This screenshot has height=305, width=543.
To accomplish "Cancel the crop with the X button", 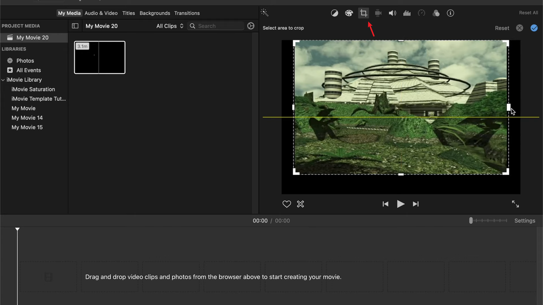I will pos(519,28).
